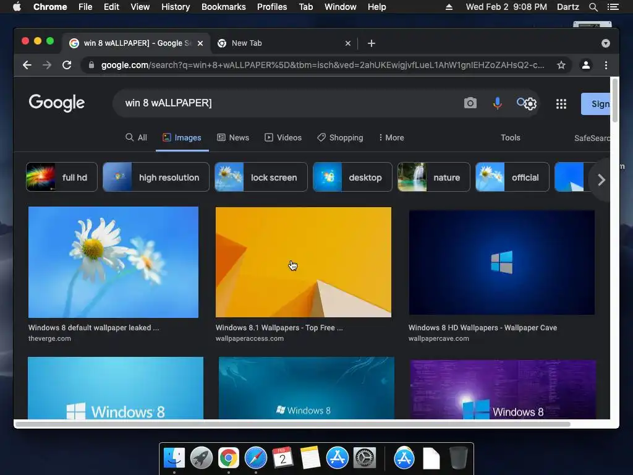
Task: Open the light blue 'Windows 8' logo thumbnail
Action: click(116, 388)
